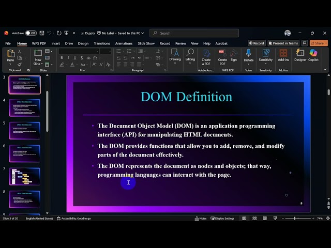
Task: Toggle Bold formatting
Action: click(x=62, y=58)
